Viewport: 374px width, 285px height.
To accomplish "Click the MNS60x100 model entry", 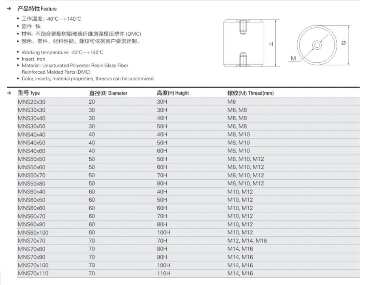I will tap(33, 232).
